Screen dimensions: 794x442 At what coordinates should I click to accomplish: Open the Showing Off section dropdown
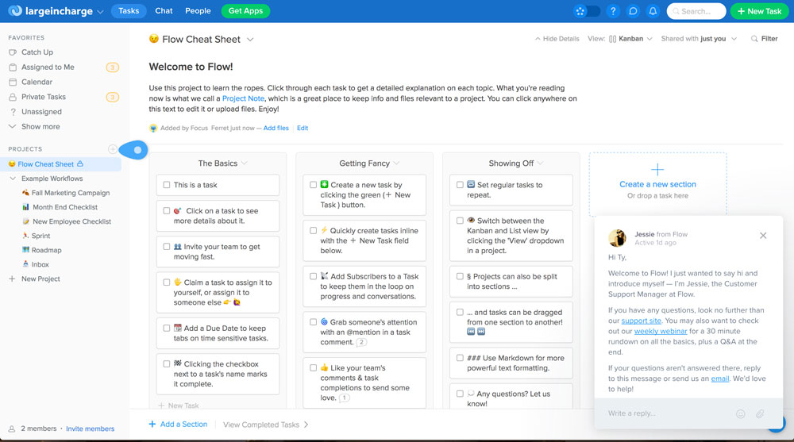[x=540, y=163]
